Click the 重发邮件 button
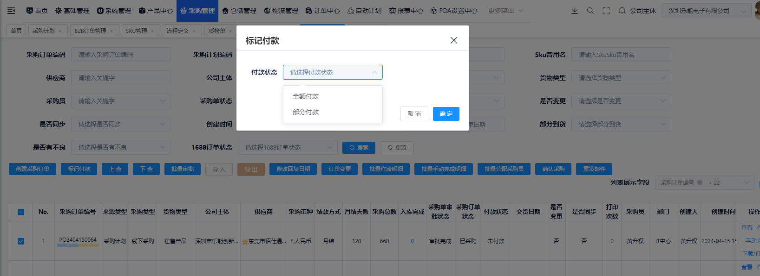This screenshot has width=760, height=276. [x=594, y=169]
